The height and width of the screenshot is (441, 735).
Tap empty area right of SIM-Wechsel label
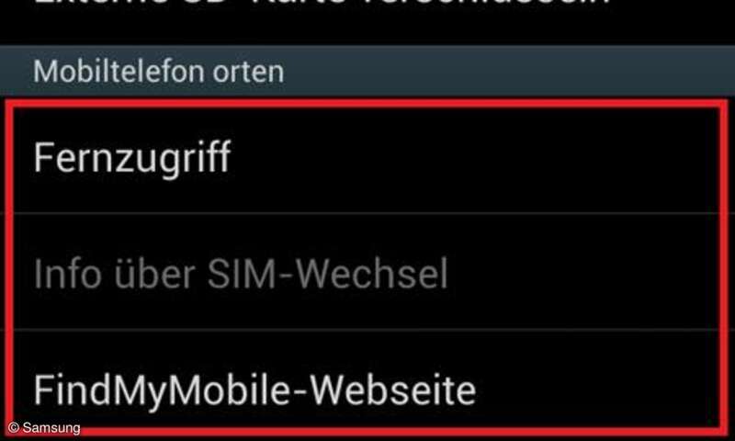tap(583, 272)
